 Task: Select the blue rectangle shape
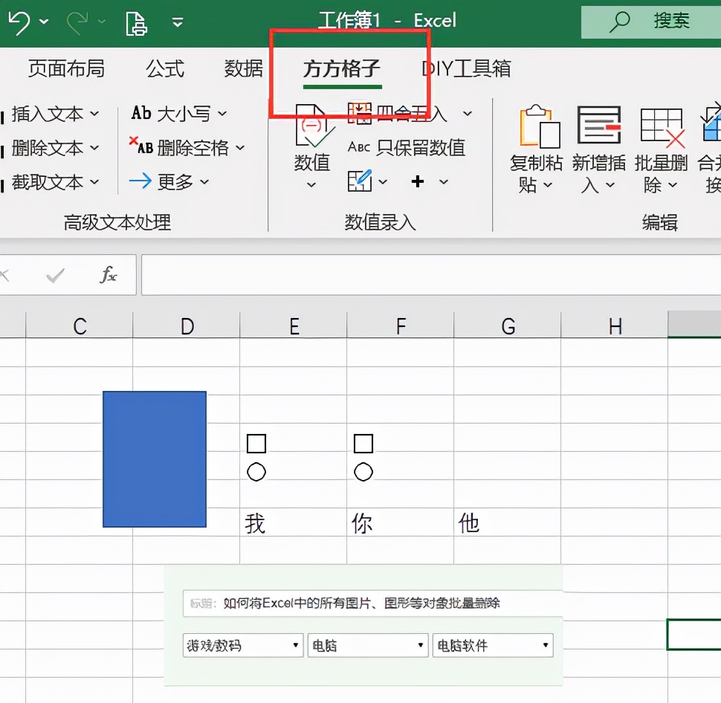[x=154, y=459]
